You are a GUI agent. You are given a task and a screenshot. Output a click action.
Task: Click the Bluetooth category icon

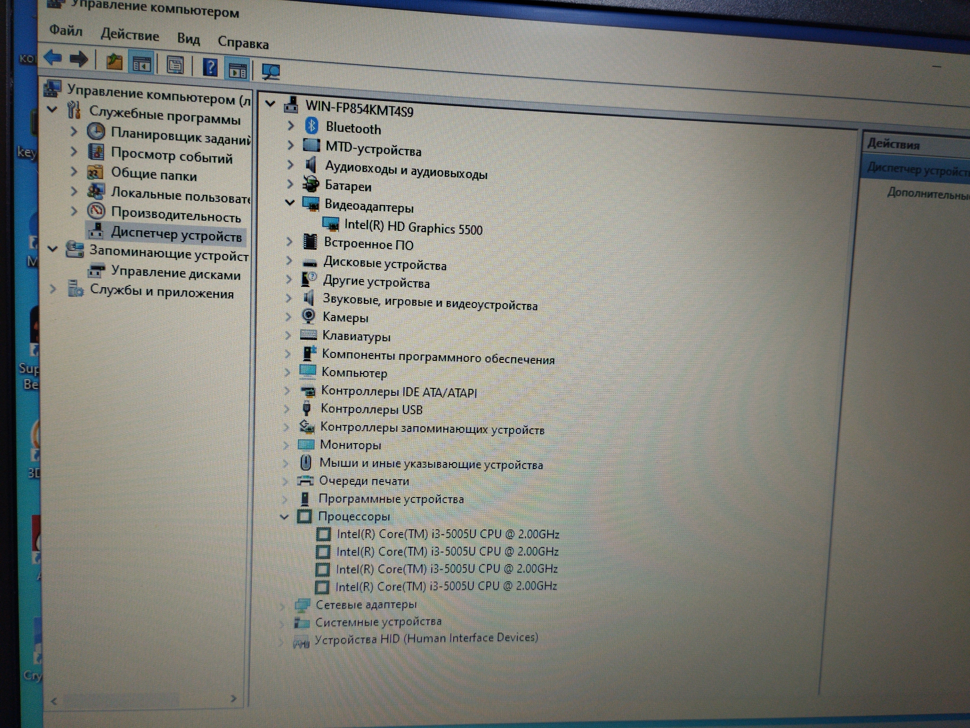tap(312, 125)
